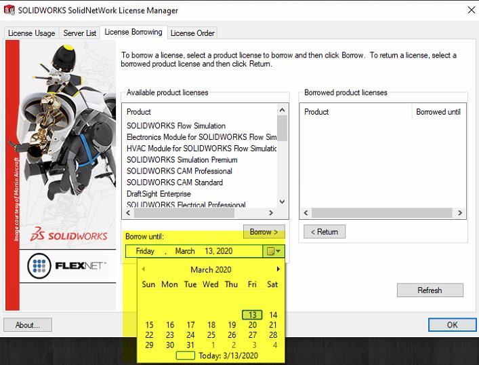The image size is (479, 365).
Task: Open the calendar date picker dropdown
Action: [x=274, y=251]
